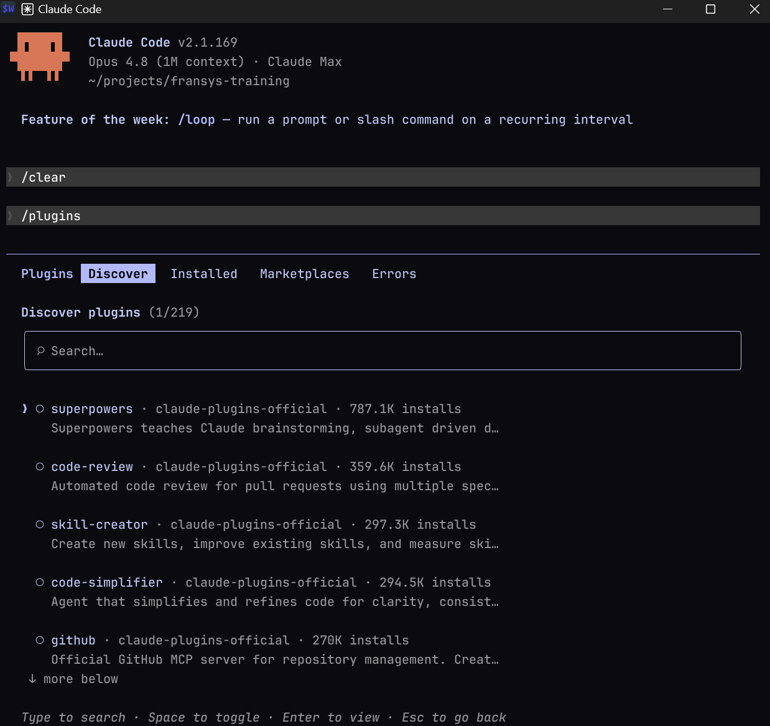This screenshot has height=726, width=770.
Task: Click the 'Type to search' hint
Action: (x=73, y=717)
